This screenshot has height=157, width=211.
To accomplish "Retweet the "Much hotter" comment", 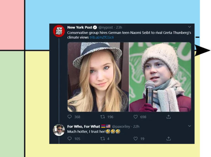I will pos(104,139).
